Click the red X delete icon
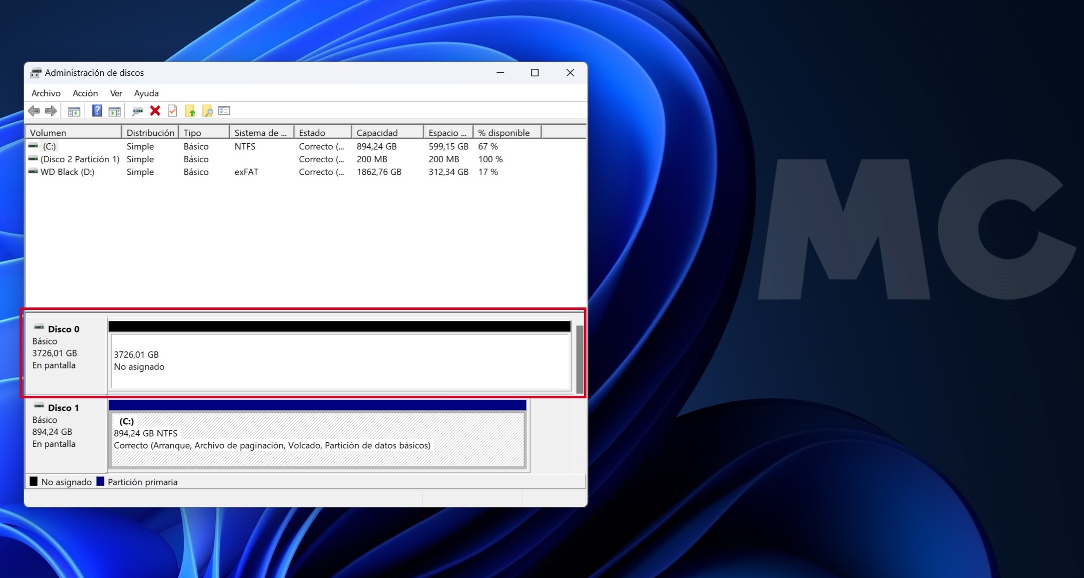Screen dimensions: 1084x578 [x=155, y=111]
